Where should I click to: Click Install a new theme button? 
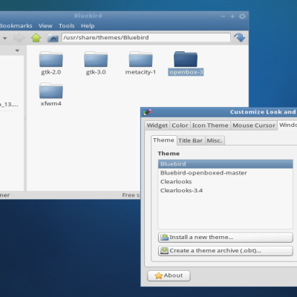[226, 238]
